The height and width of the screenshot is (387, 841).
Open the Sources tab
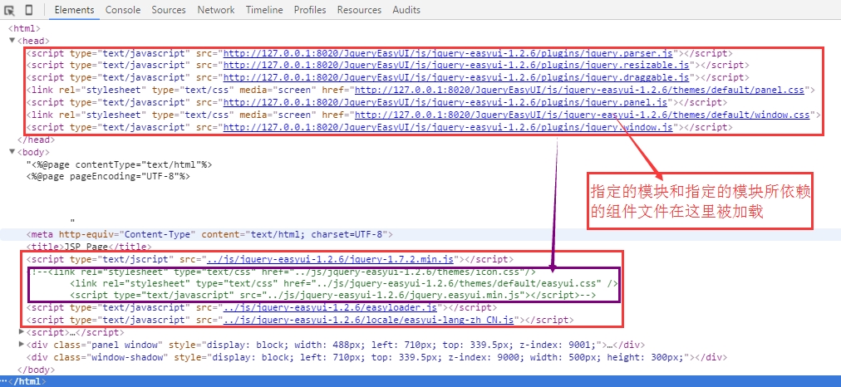[169, 10]
